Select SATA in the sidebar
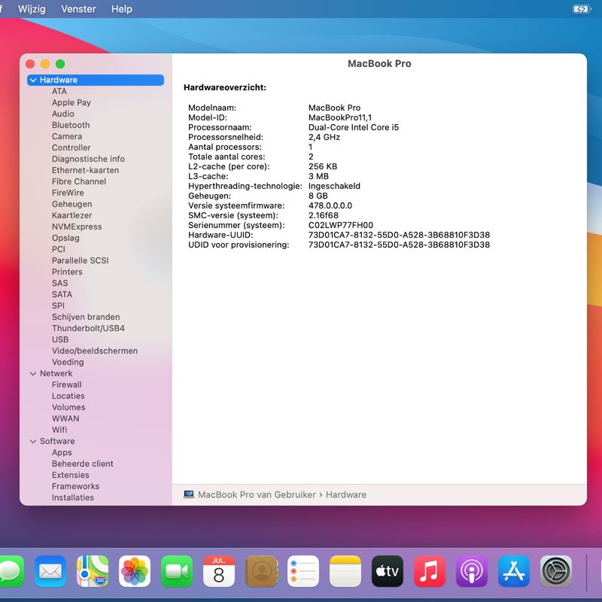The height and width of the screenshot is (602, 602). (62, 294)
